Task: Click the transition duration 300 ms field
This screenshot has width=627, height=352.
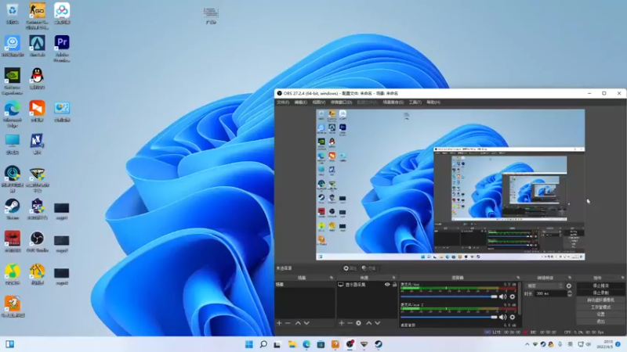Action: click(550, 293)
